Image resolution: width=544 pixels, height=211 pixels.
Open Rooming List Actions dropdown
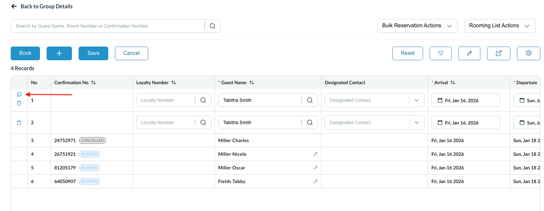(499, 26)
